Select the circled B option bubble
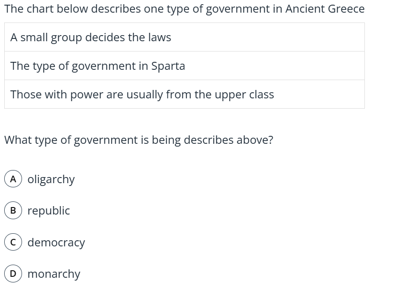Image resolution: width=400 pixels, height=289 pixels. click(x=13, y=210)
